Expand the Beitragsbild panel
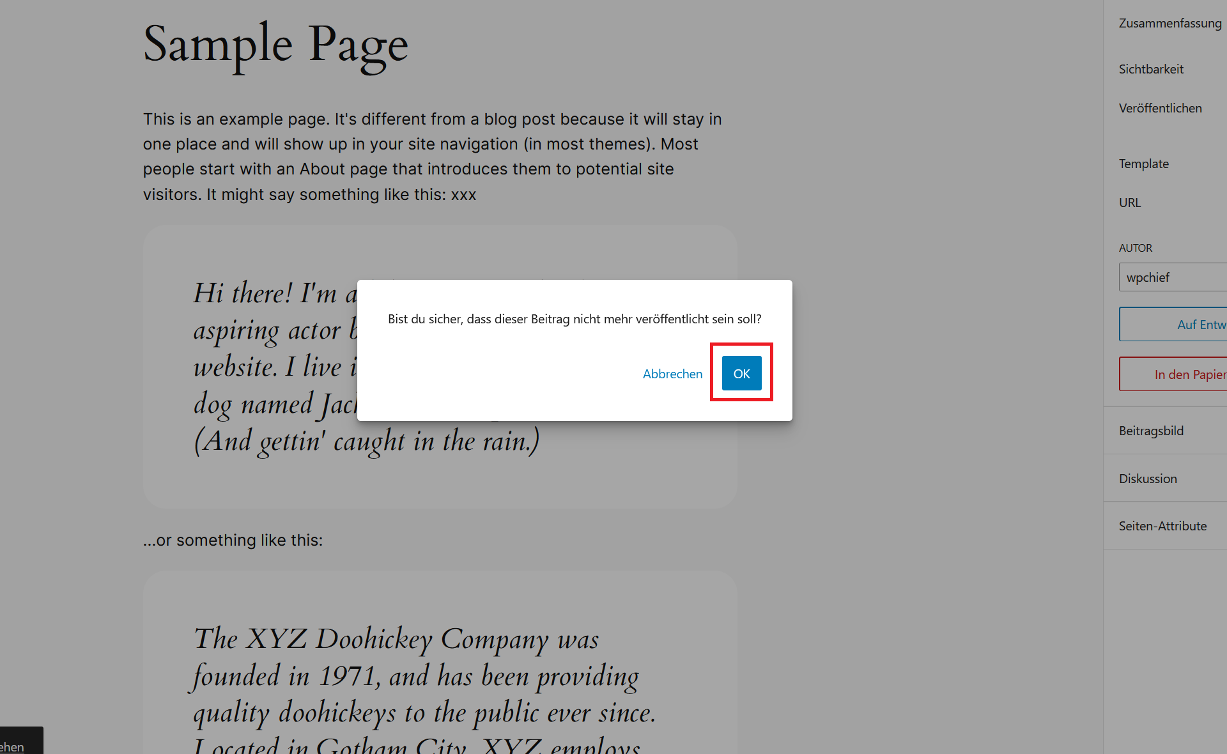This screenshot has width=1227, height=754. click(x=1151, y=431)
